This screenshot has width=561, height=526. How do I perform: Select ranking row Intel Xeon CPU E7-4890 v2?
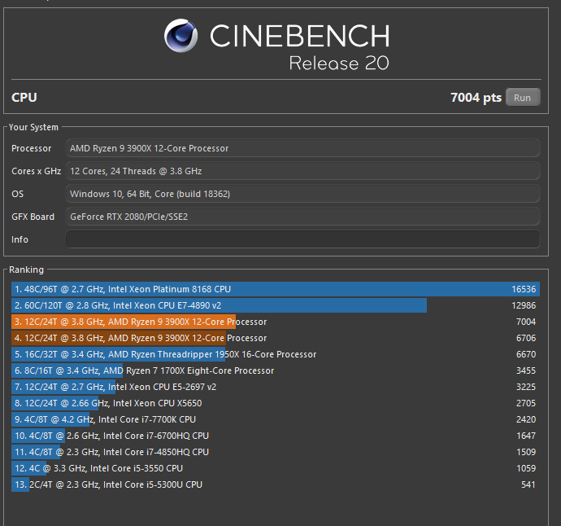click(276, 305)
